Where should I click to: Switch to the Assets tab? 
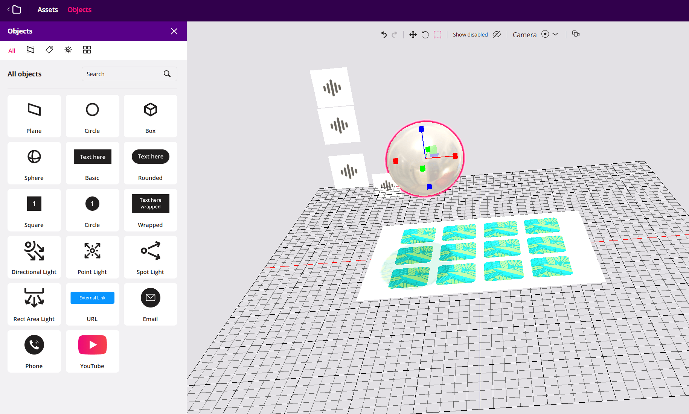(x=47, y=10)
